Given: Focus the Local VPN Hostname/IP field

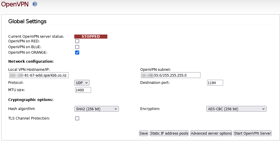Looking at the screenshot, I should coord(39,75).
